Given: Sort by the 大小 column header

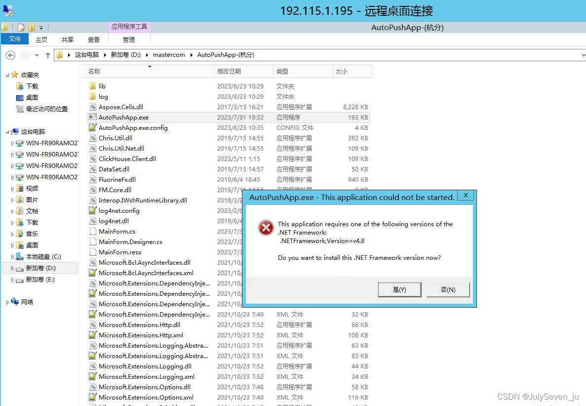Looking at the screenshot, I should 352,72.
